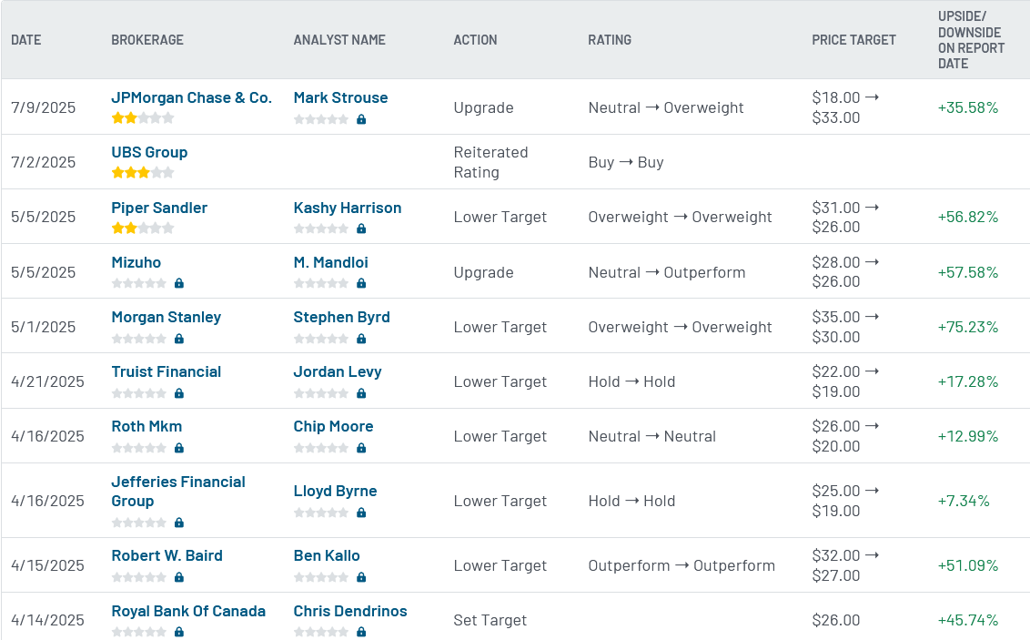View analyst Chris Dendrinos profile
Viewport: 1030px width, 640px height.
click(350, 611)
